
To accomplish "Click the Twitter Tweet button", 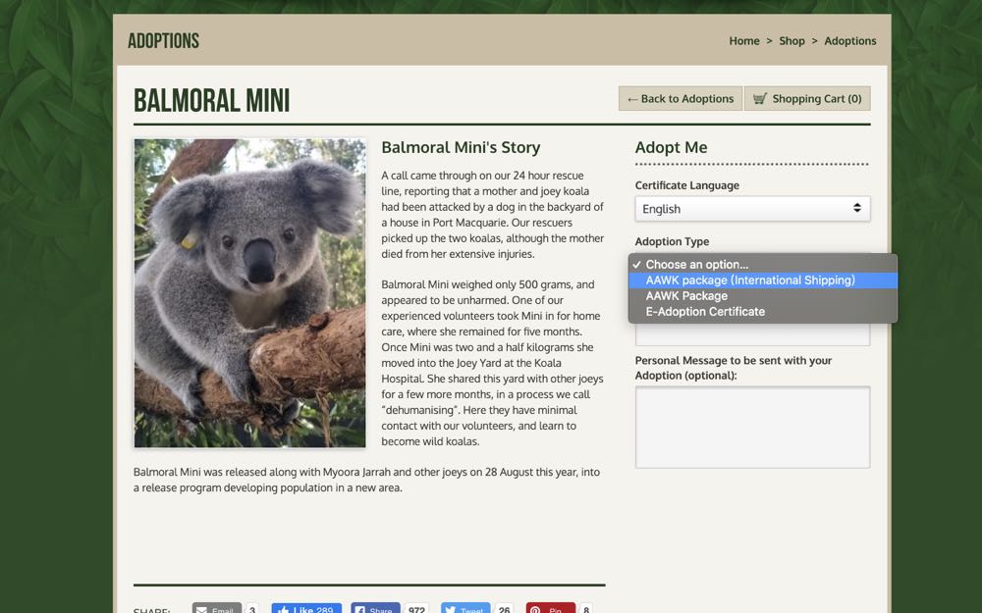I will [464, 608].
